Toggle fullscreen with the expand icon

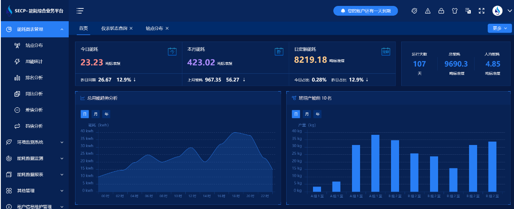pyautogui.click(x=481, y=11)
